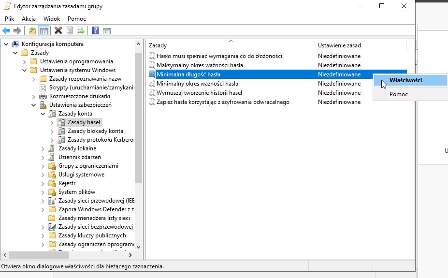Click the blue Help question mark icon
Screen dimensions: 448x278
point(96,31)
